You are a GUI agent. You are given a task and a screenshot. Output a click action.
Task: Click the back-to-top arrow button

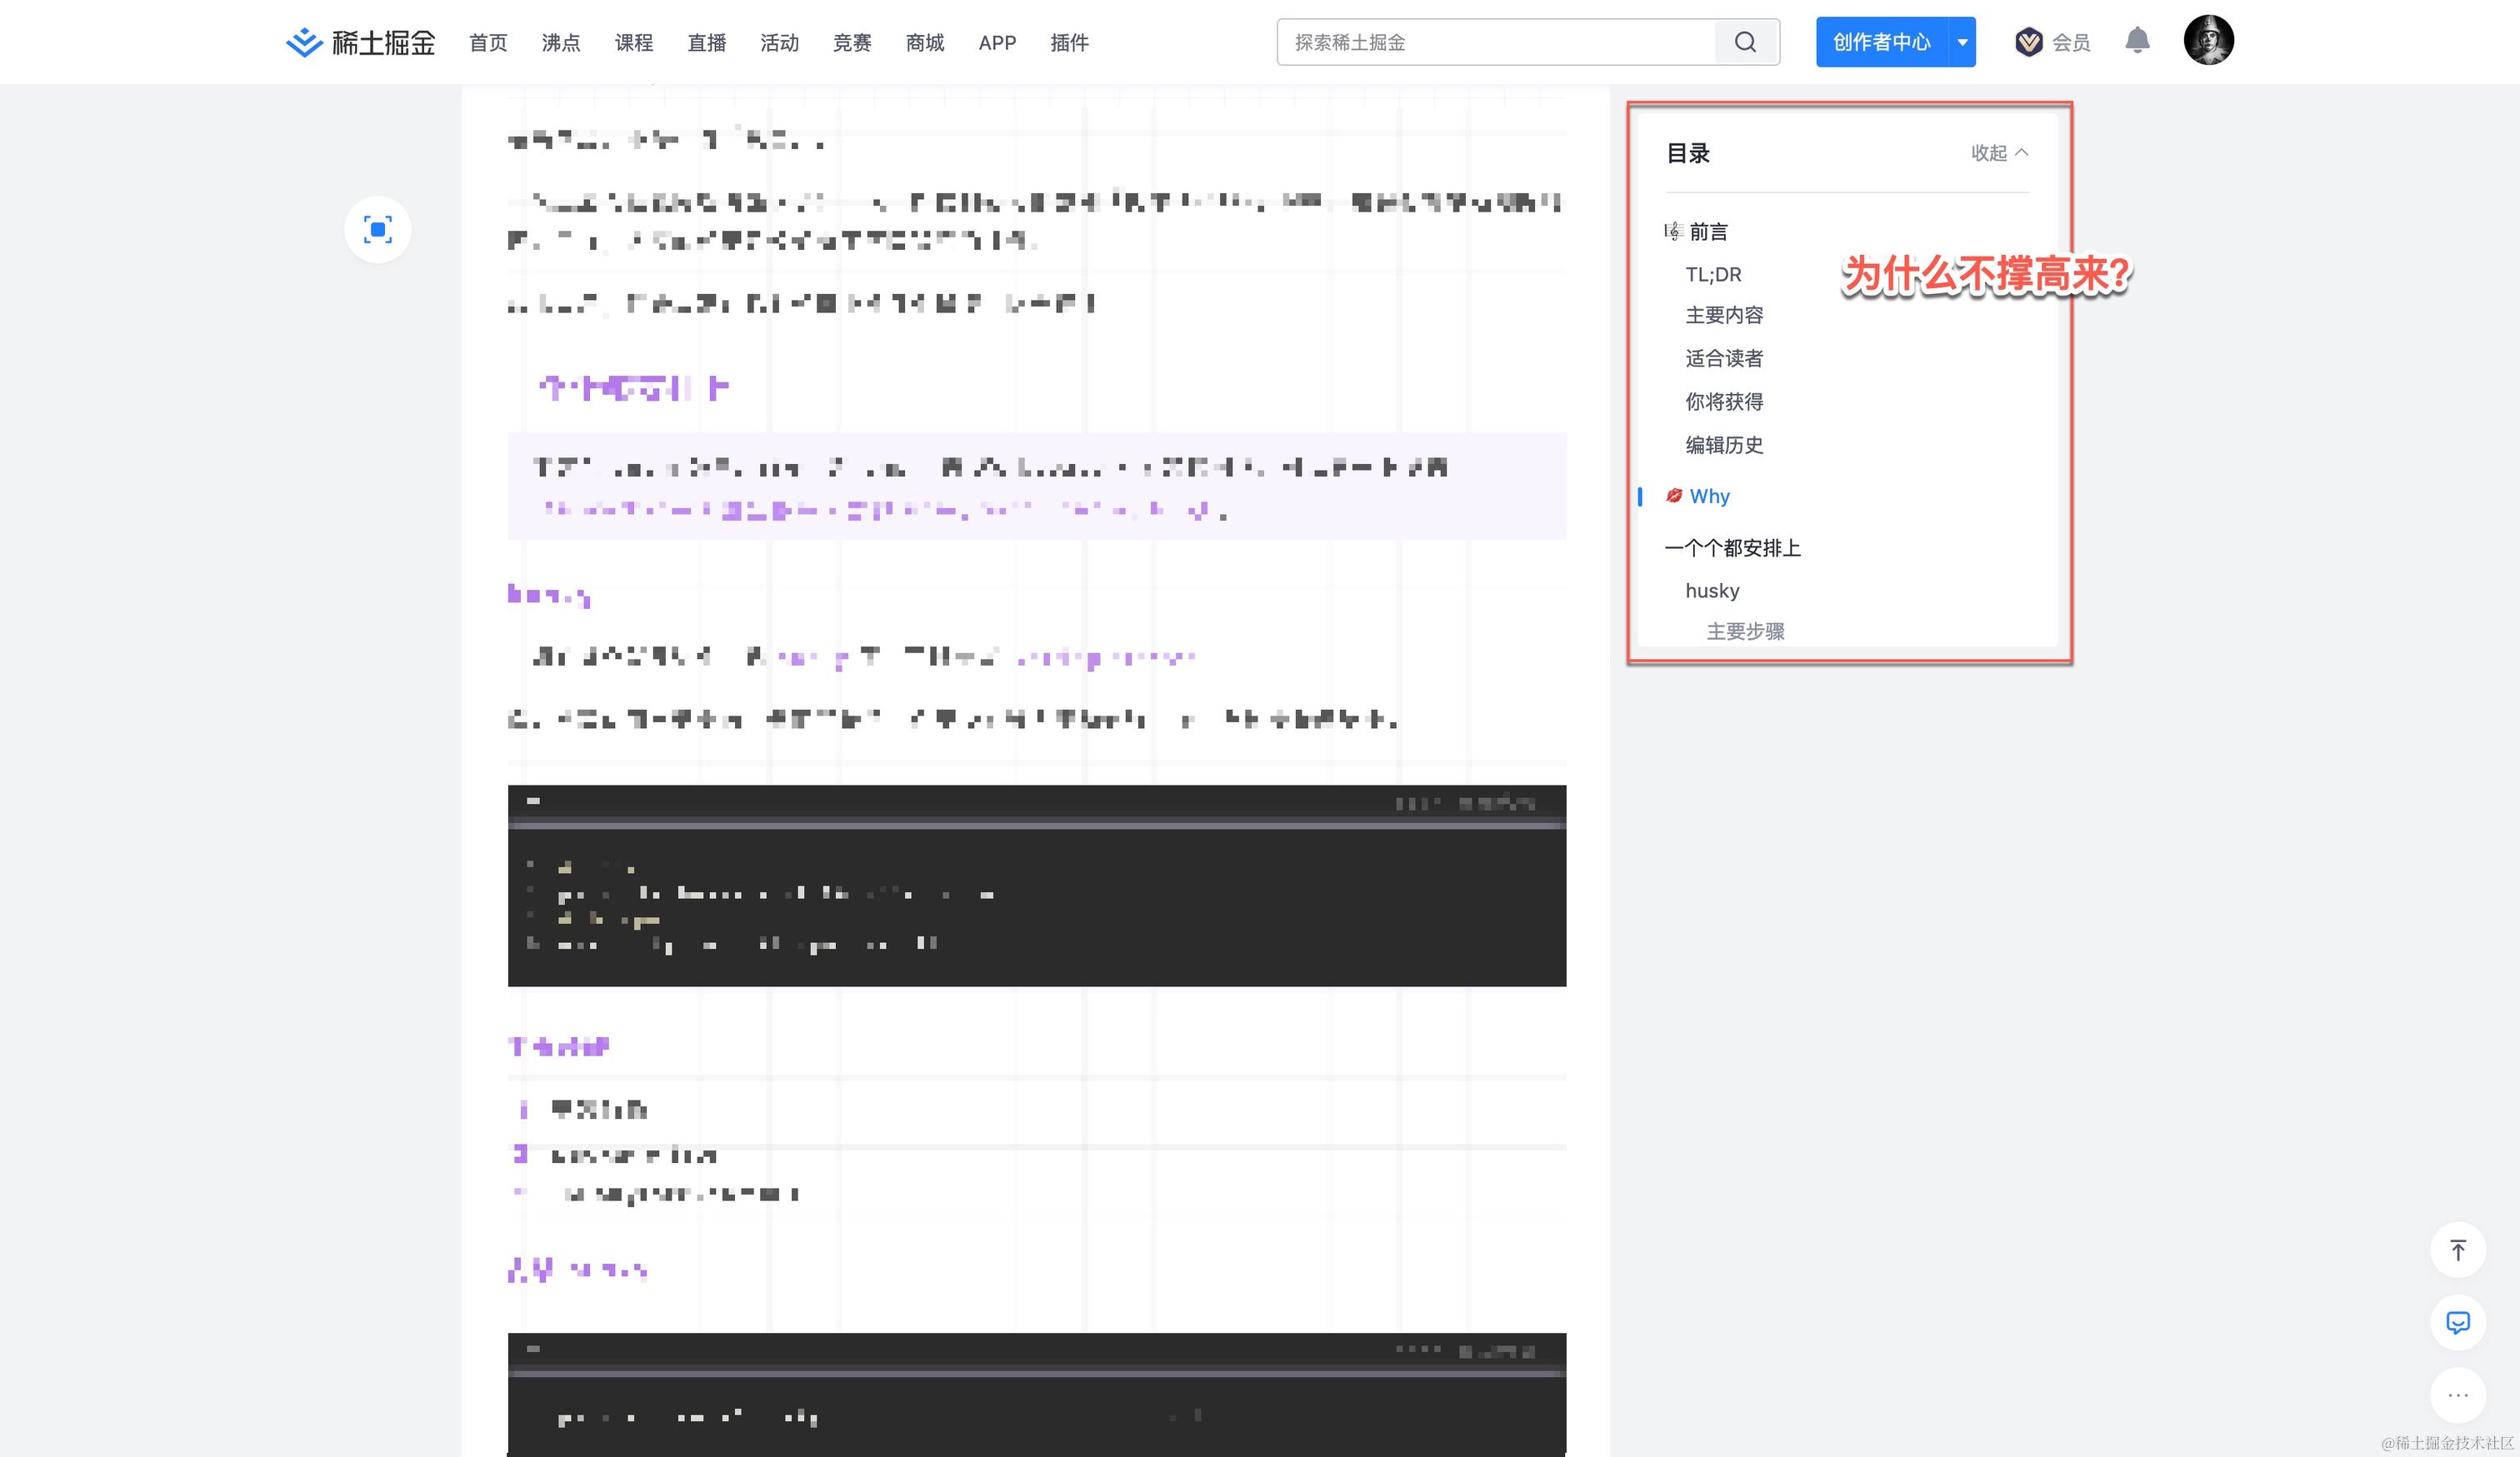[2457, 1249]
